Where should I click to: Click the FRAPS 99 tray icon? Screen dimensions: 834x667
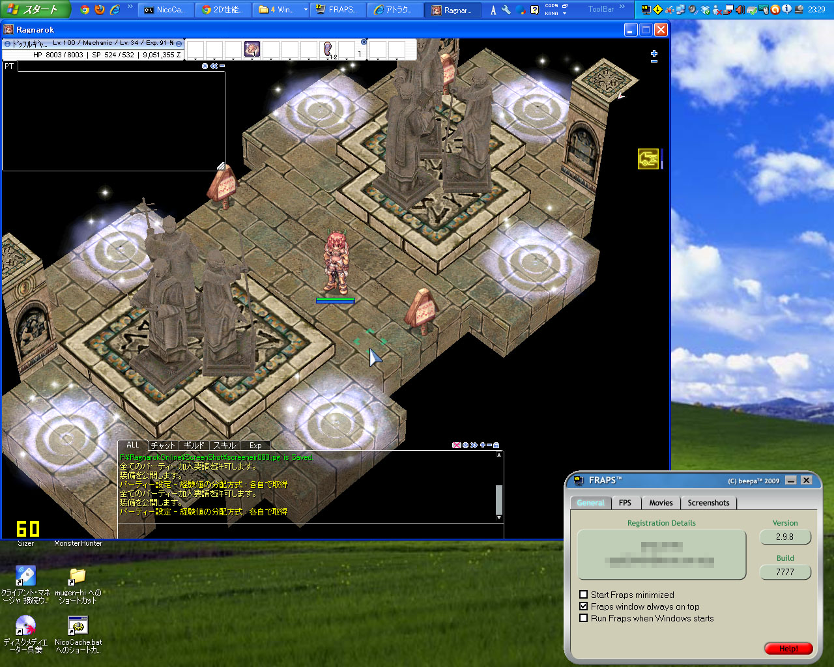(646, 10)
